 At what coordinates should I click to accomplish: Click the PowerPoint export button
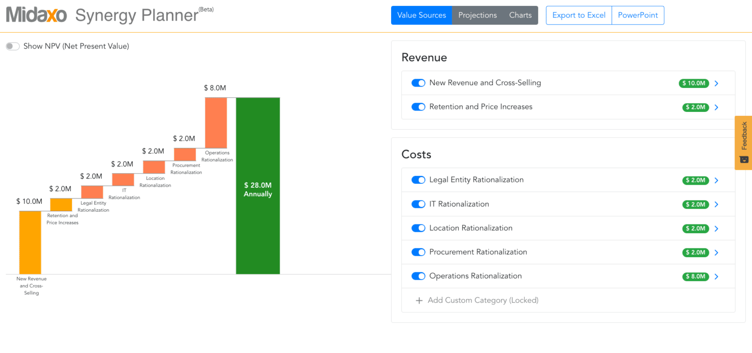click(638, 15)
